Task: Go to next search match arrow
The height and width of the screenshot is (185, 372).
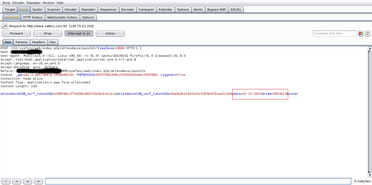Action: [38, 181]
